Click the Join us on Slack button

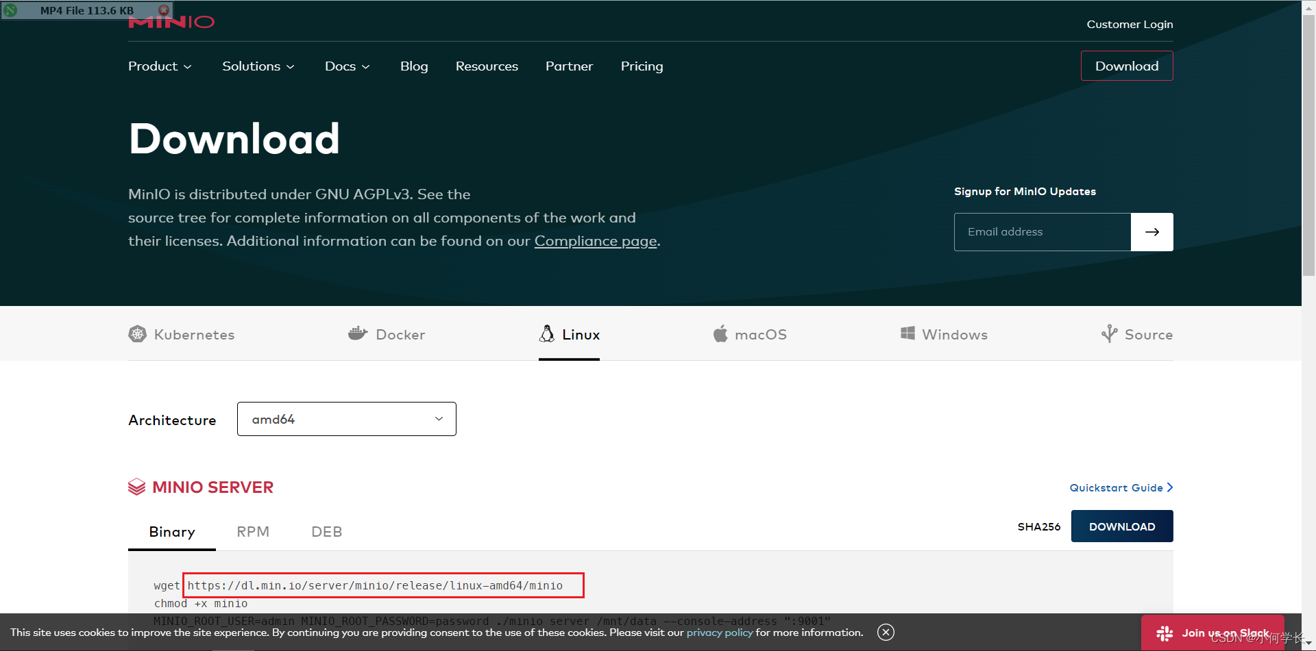pos(1213,633)
